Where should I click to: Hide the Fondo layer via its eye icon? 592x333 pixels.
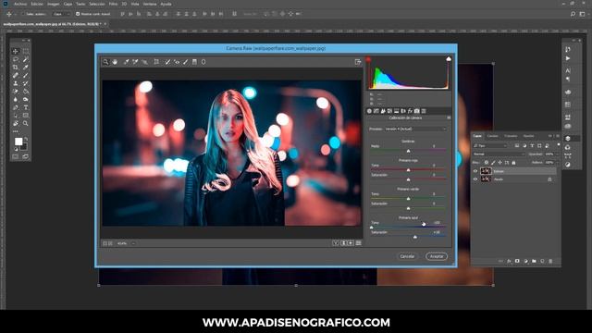click(475, 179)
